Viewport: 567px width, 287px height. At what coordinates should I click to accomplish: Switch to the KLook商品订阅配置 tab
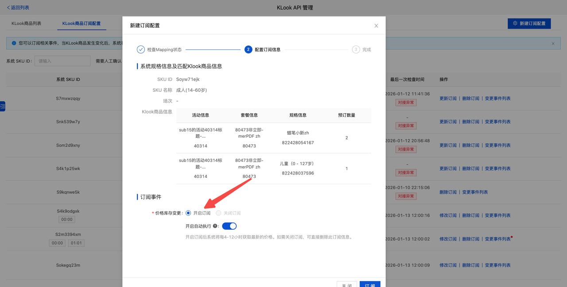tap(82, 23)
